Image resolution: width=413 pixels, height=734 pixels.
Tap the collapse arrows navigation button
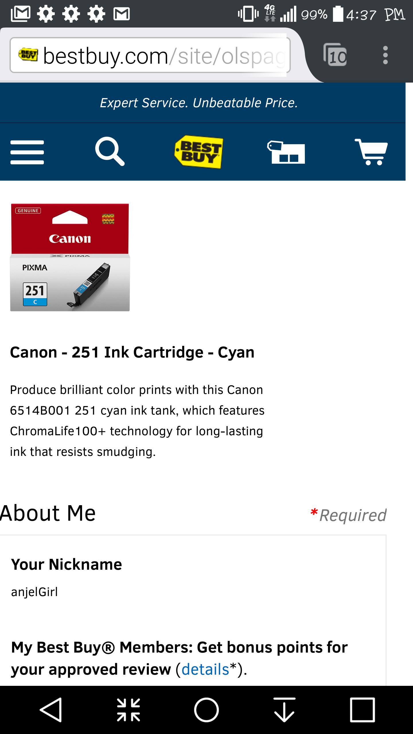coord(128,710)
